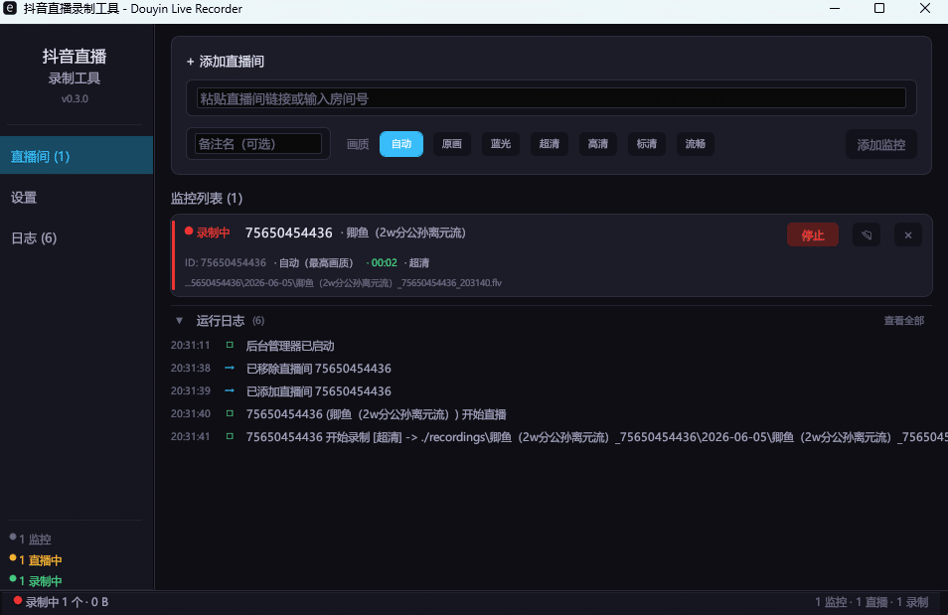The width and height of the screenshot is (948, 615).
Task: Stop recording room 75650454436
Action: click(x=813, y=234)
